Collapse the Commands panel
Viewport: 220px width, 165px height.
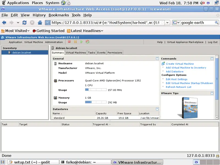pos(212,58)
